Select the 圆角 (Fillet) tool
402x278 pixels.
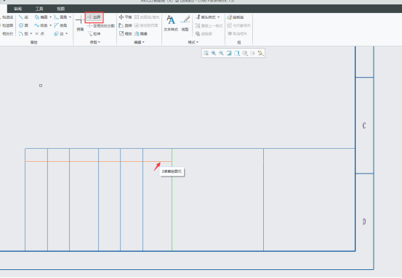(60, 17)
